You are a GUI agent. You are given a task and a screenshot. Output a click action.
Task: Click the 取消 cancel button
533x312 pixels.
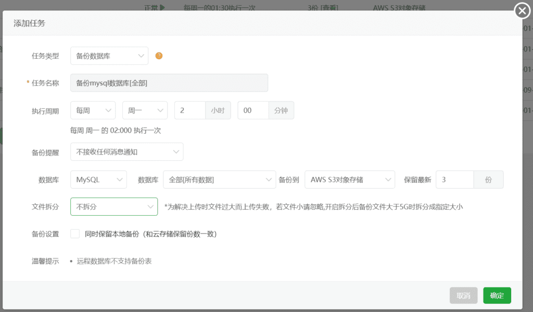tap(463, 295)
